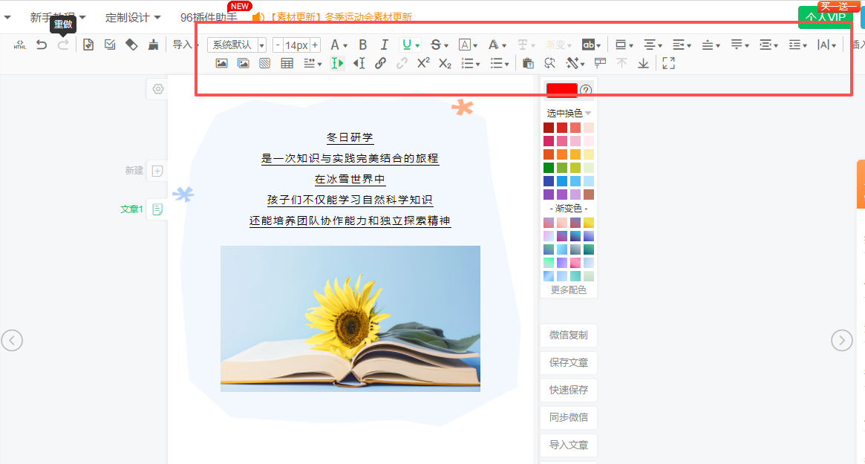The width and height of the screenshot is (865, 464).
Task: Click the format painter brush icon
Action: point(153,45)
